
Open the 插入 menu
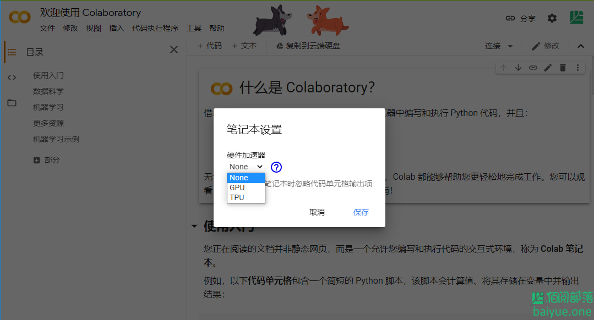click(x=117, y=29)
